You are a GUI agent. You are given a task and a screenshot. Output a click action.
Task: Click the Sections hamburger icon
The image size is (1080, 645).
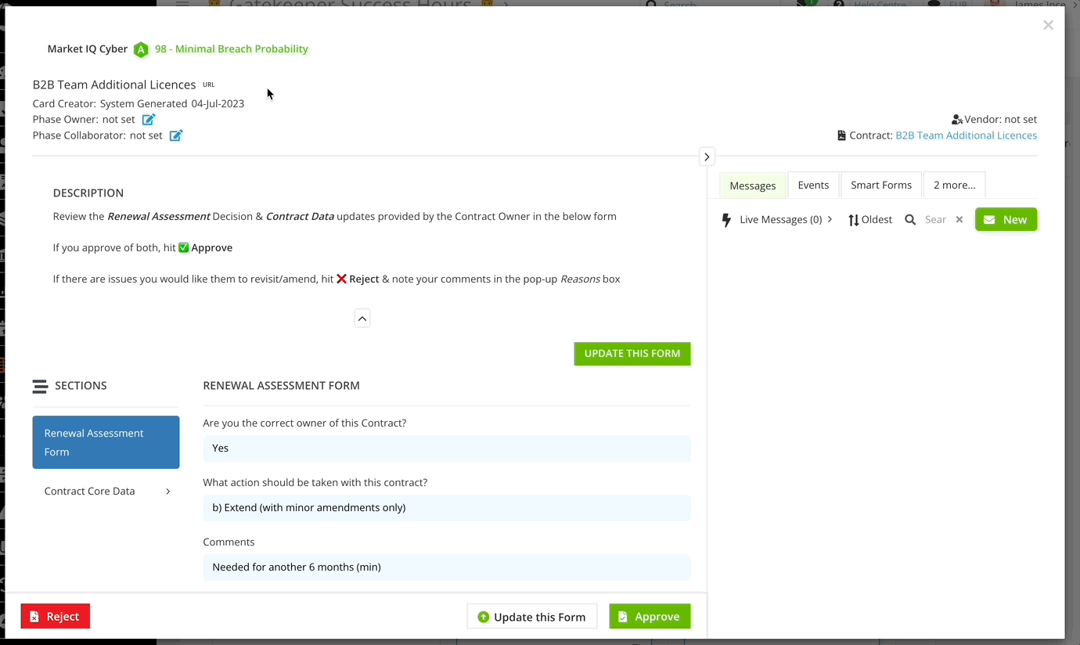pos(40,386)
